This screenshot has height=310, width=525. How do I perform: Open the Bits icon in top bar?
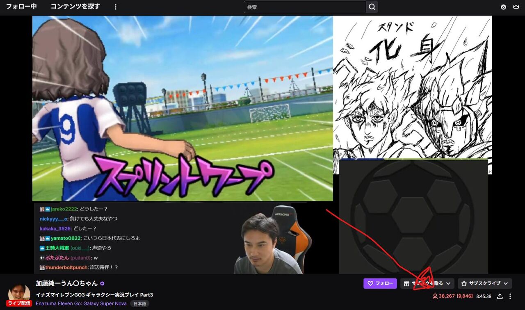pyautogui.click(x=503, y=7)
